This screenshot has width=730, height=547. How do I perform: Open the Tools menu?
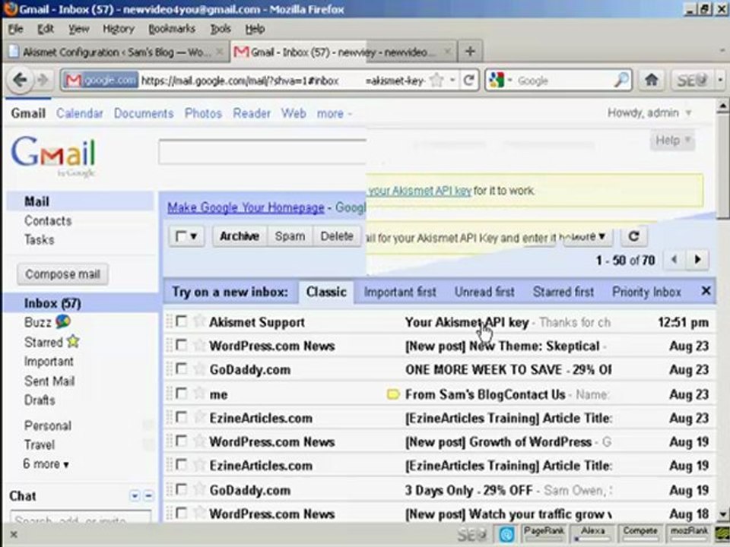[x=221, y=29]
